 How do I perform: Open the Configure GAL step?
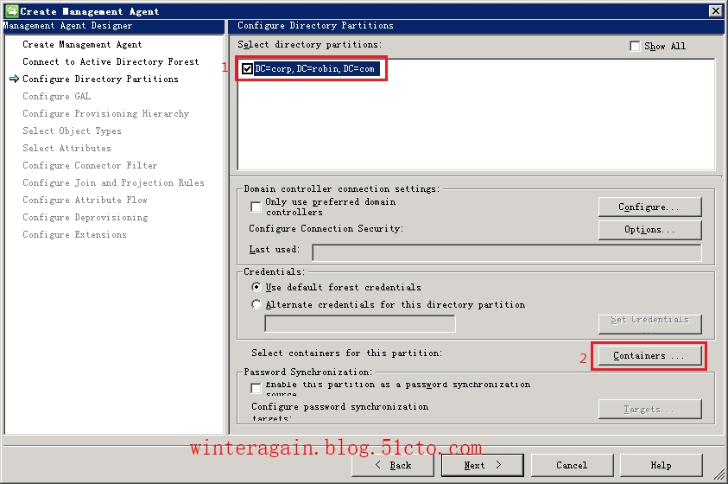pos(57,96)
